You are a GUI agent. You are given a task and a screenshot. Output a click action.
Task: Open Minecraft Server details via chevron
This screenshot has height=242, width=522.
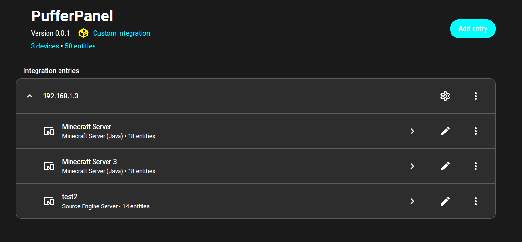[412, 131]
